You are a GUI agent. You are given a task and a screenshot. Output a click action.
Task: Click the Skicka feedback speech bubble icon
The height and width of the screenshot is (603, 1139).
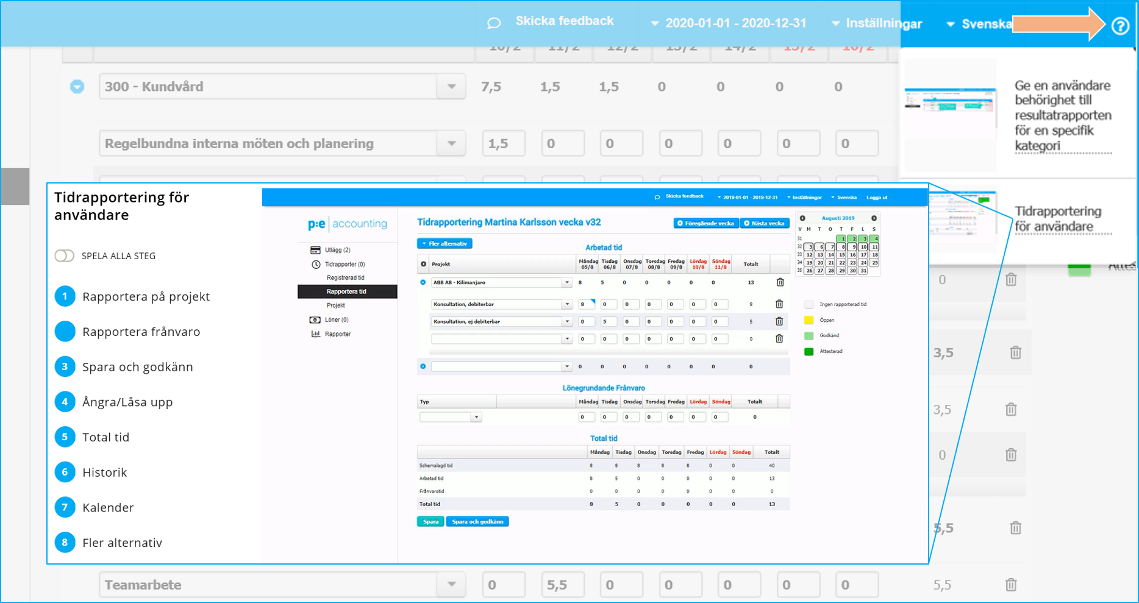494,22
